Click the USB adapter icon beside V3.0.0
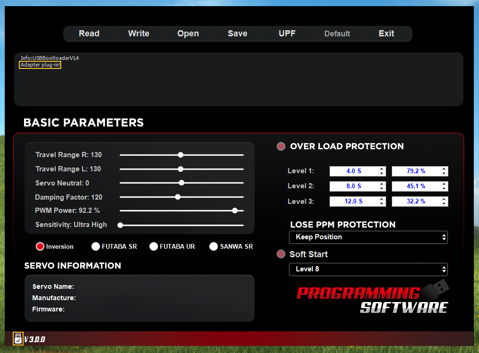 coord(18,338)
